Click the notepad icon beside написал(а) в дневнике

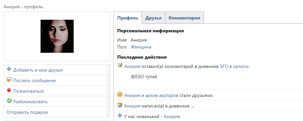120,105
